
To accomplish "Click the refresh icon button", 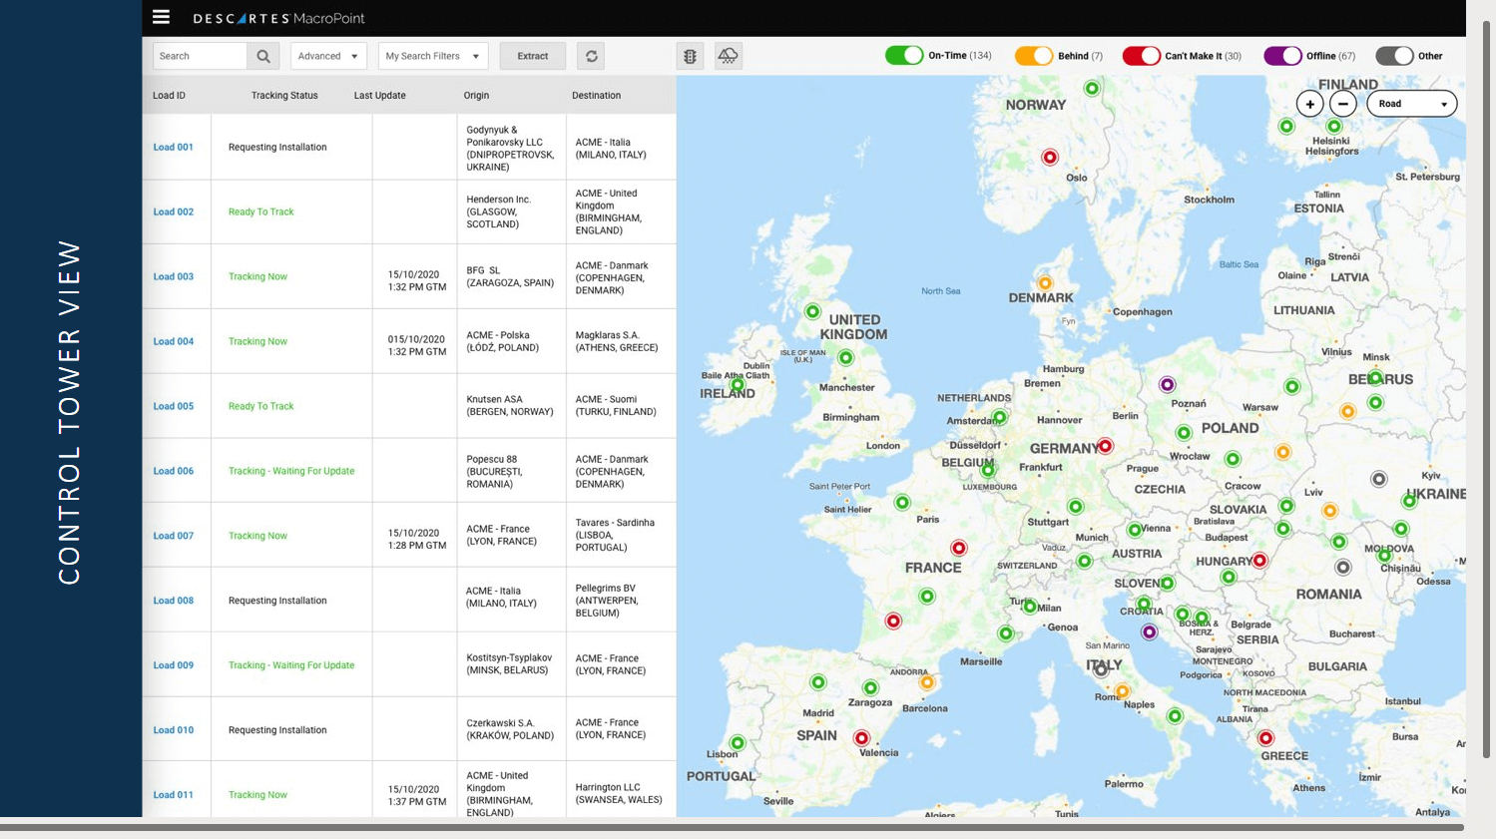I will click(591, 56).
